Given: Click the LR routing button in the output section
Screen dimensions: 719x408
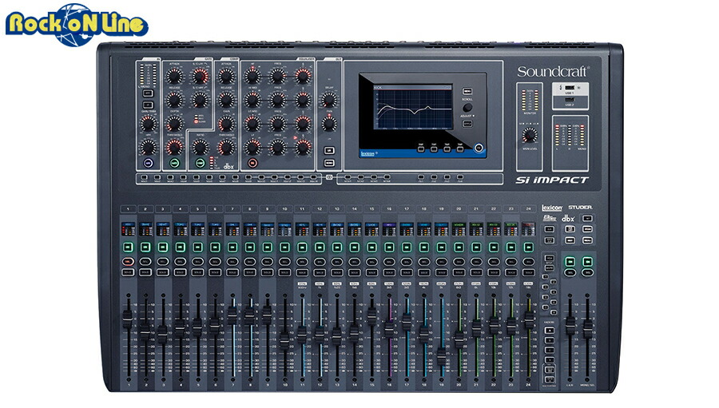Looking at the screenshot, I should coord(329,150).
